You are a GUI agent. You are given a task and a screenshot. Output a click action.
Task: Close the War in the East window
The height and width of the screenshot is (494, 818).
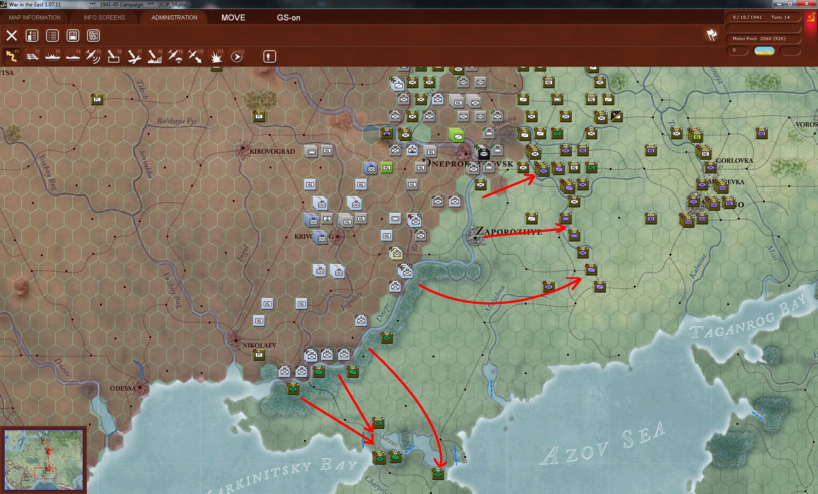click(806, 4)
